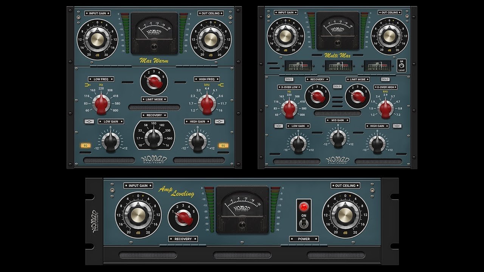Click the red Low Freq knob in Max Warm
This screenshot has height=272, width=484.
(x=101, y=104)
